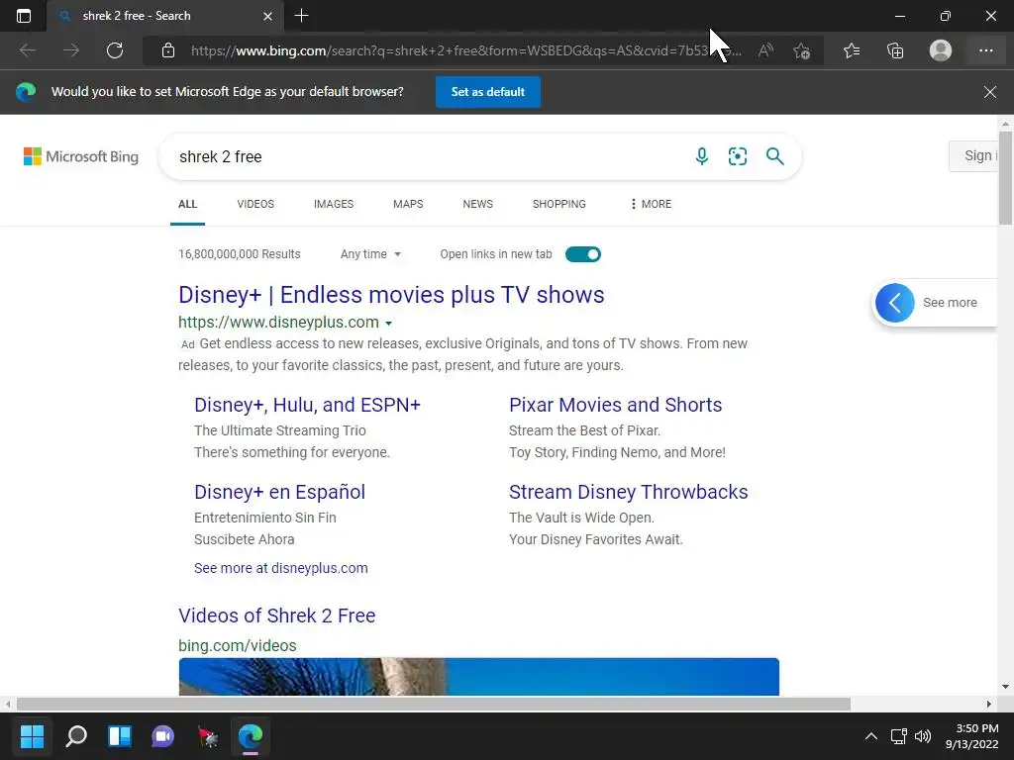Image resolution: width=1014 pixels, height=760 pixels.
Task: Click the address bar URL
Action: (465, 50)
